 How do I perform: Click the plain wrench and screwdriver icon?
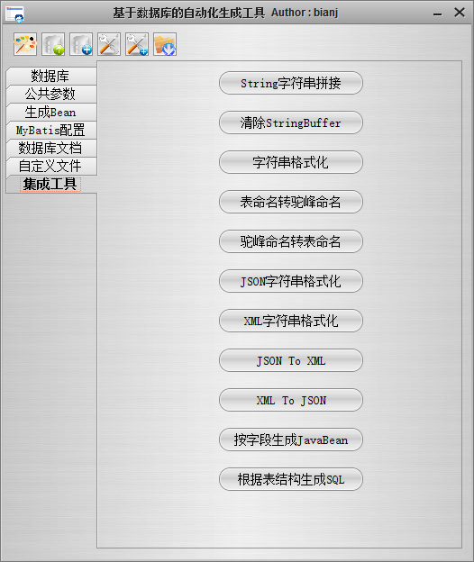click(x=109, y=44)
